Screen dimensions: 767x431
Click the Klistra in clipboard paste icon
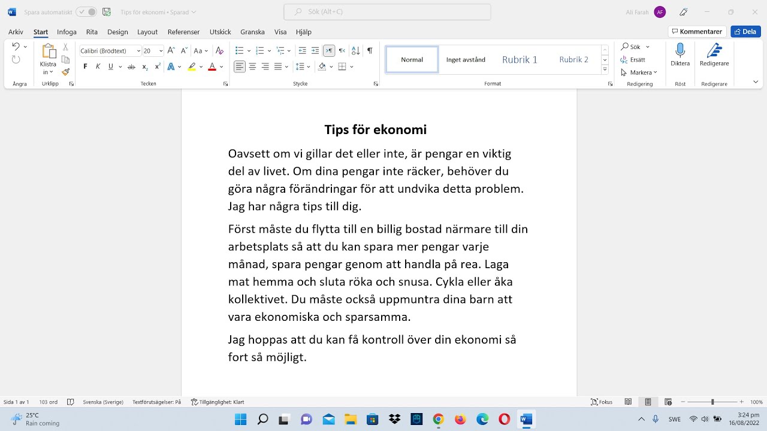48,52
